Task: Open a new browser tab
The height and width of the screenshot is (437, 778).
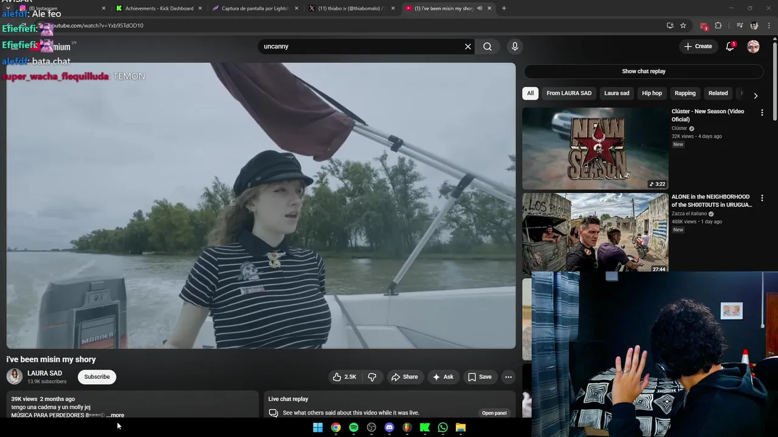Action: tap(504, 8)
